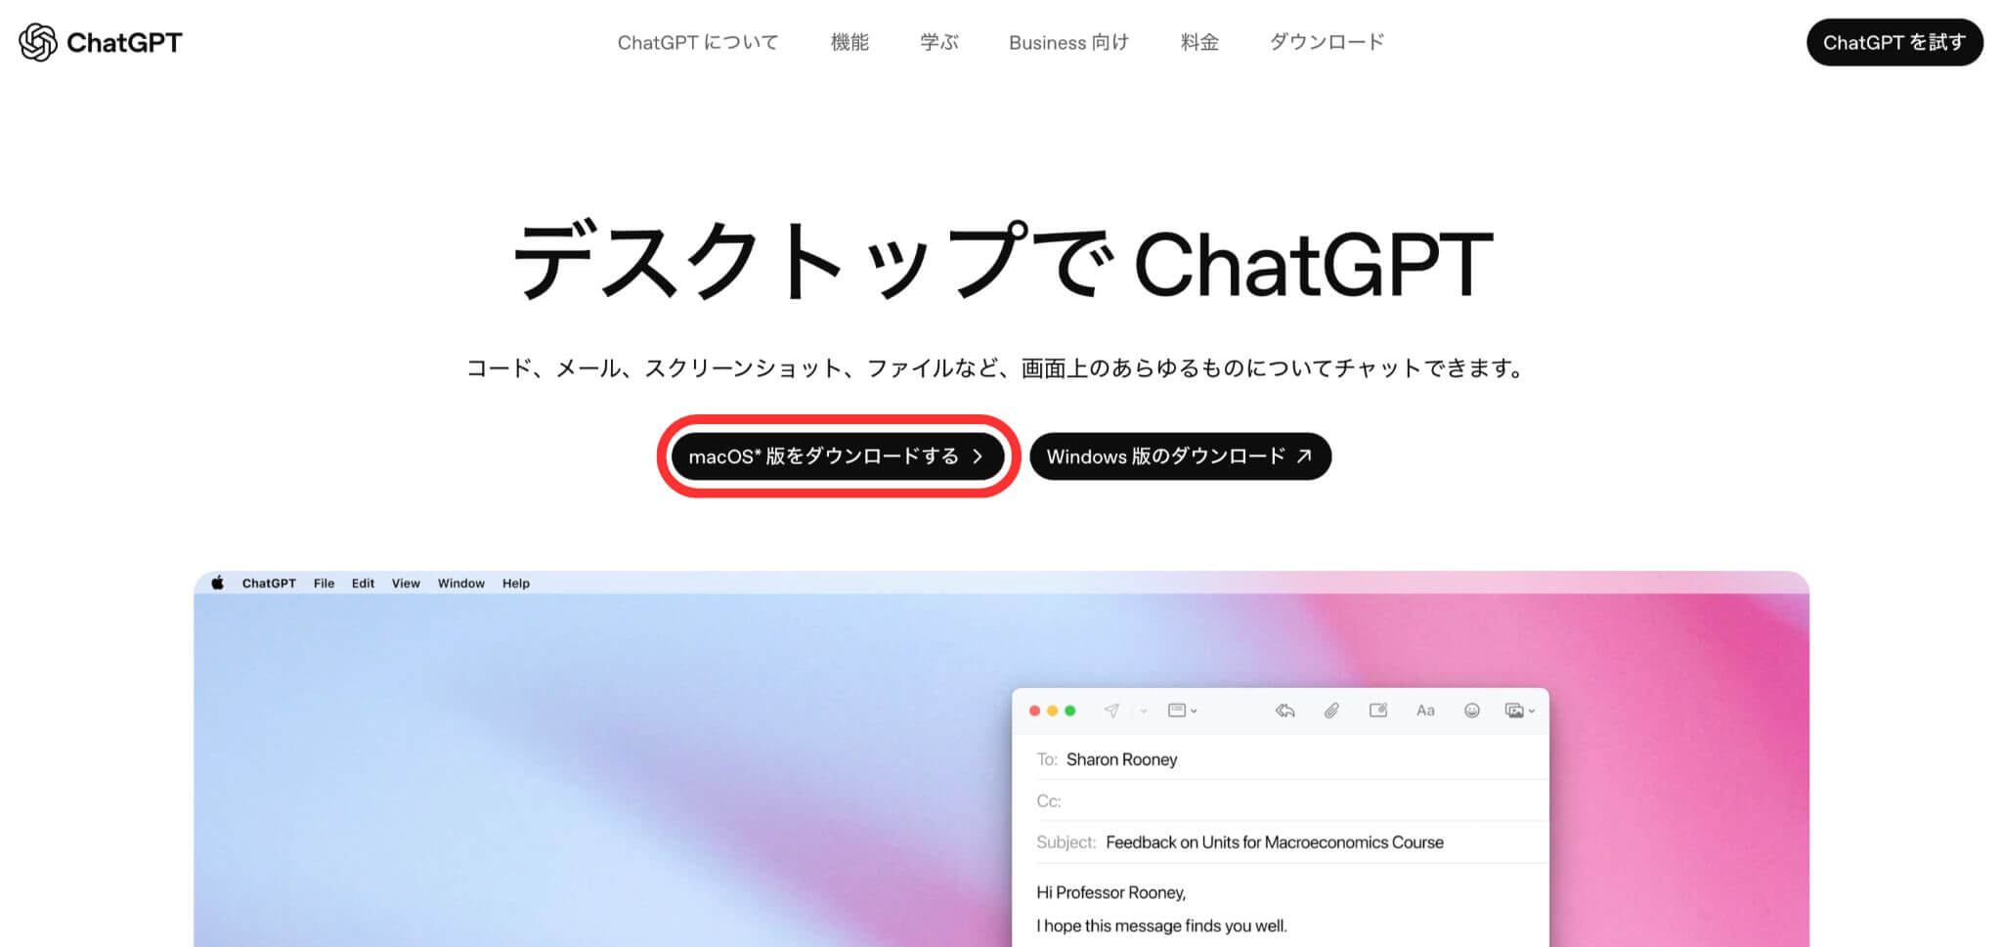Expand the send-later arrow beside send icon

(x=1143, y=711)
